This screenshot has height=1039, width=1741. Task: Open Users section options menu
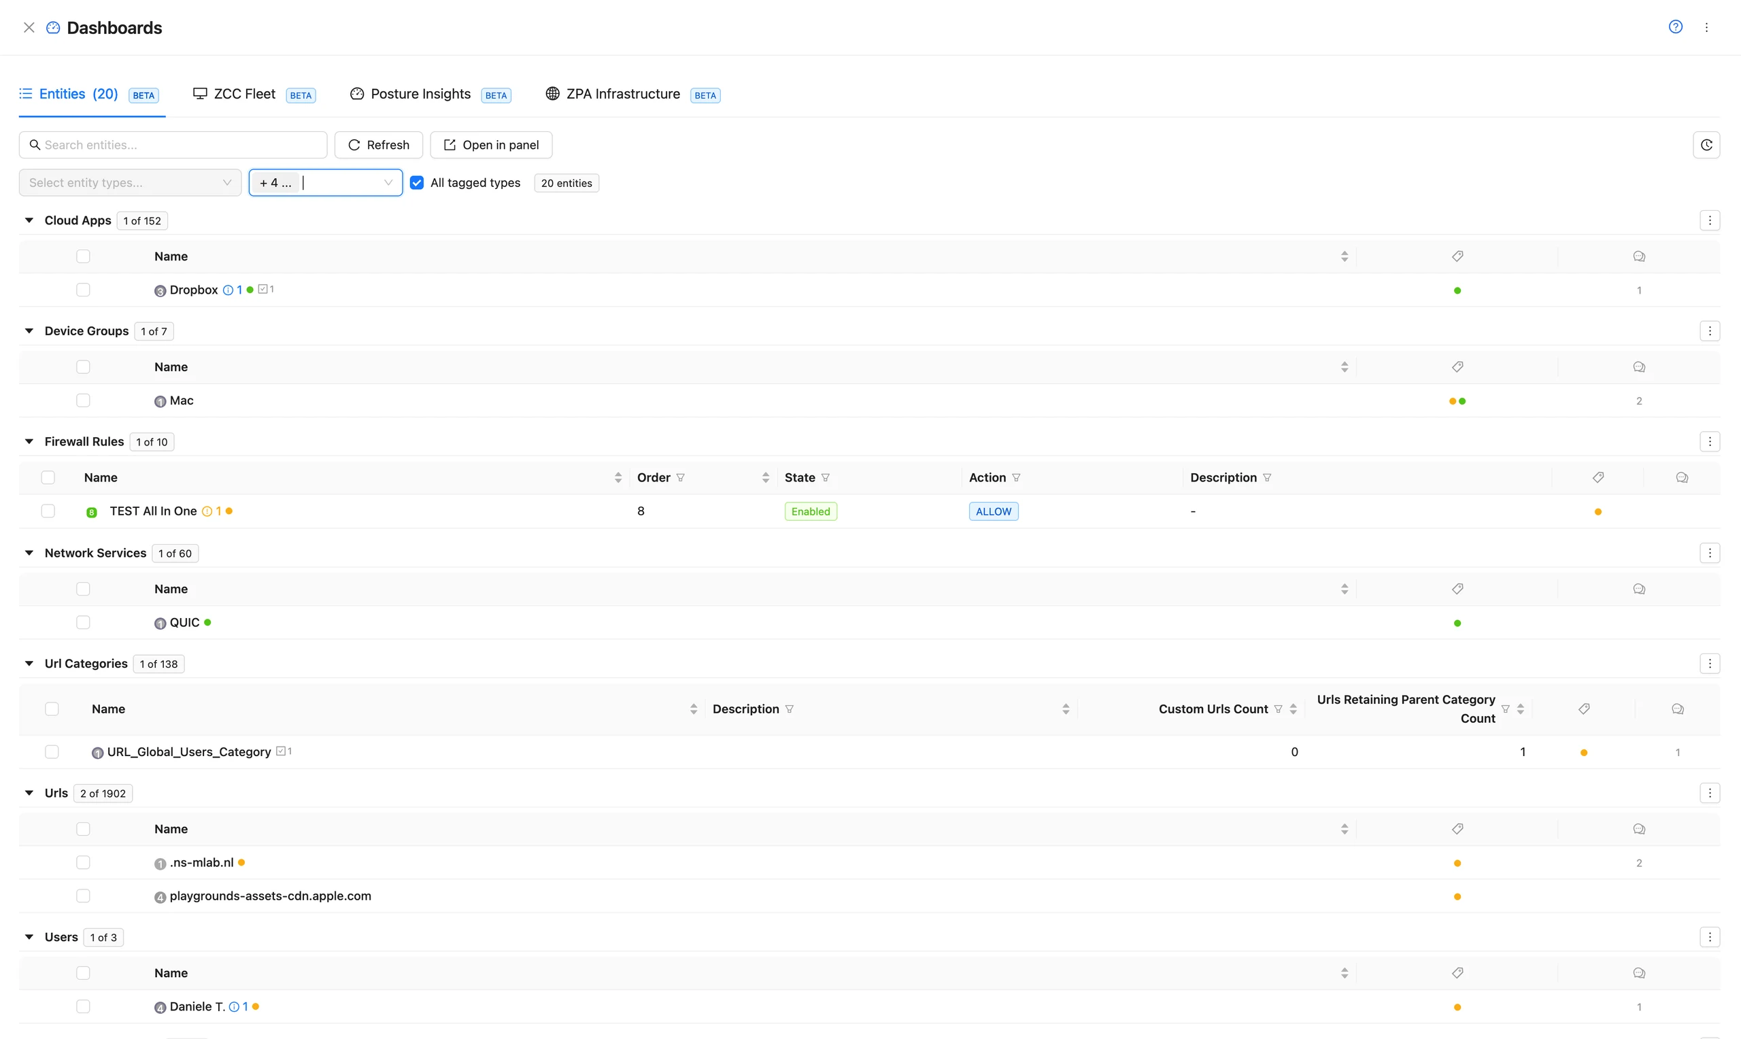pos(1710,938)
